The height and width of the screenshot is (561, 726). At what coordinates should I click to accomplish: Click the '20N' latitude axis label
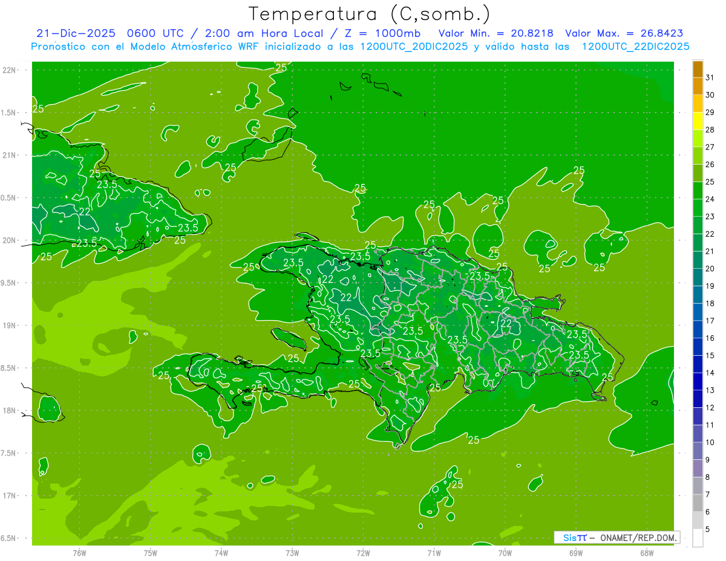[x=9, y=240]
